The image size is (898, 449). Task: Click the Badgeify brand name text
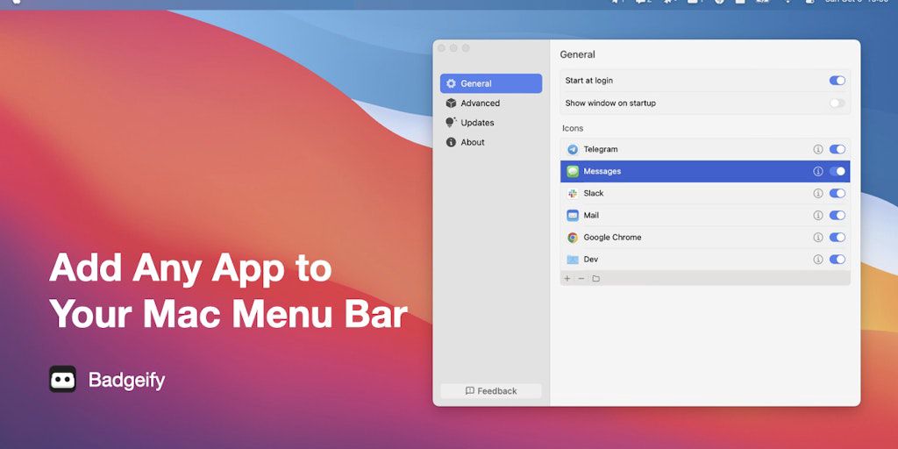(x=126, y=381)
